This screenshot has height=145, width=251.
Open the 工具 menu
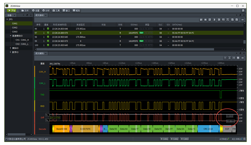pos(56,10)
